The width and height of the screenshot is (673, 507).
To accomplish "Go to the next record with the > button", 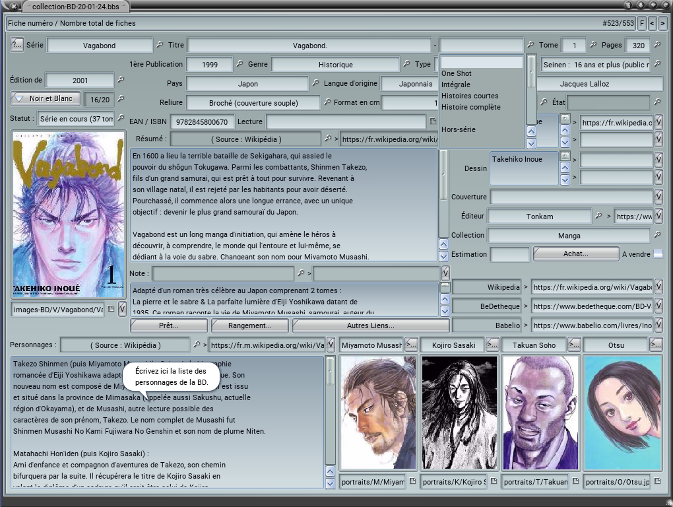I will 662,23.
